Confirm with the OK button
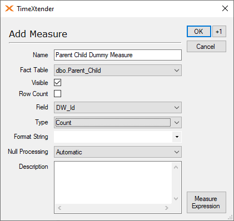 pos(199,32)
